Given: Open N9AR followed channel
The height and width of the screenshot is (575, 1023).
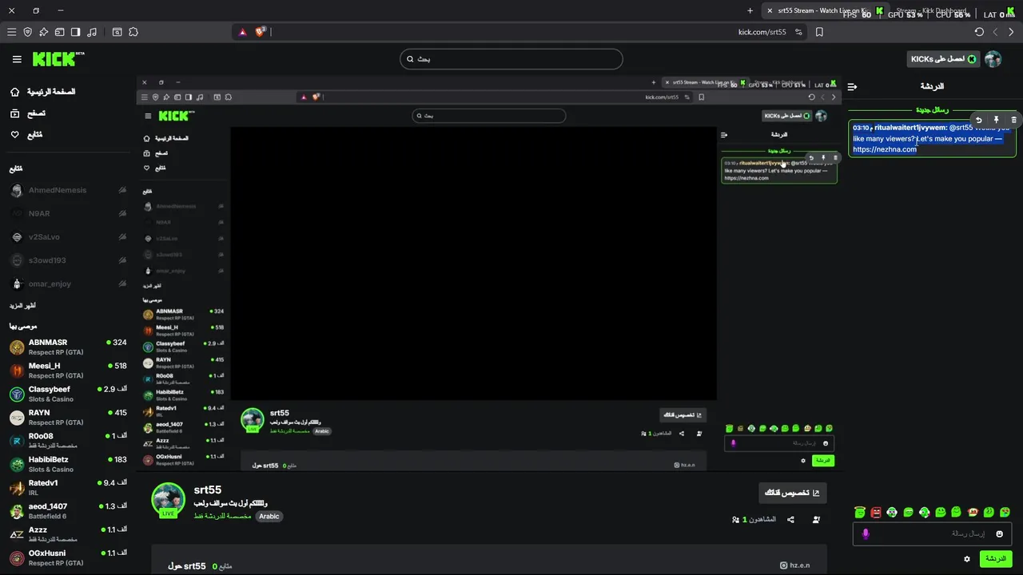Looking at the screenshot, I should tap(68, 213).
